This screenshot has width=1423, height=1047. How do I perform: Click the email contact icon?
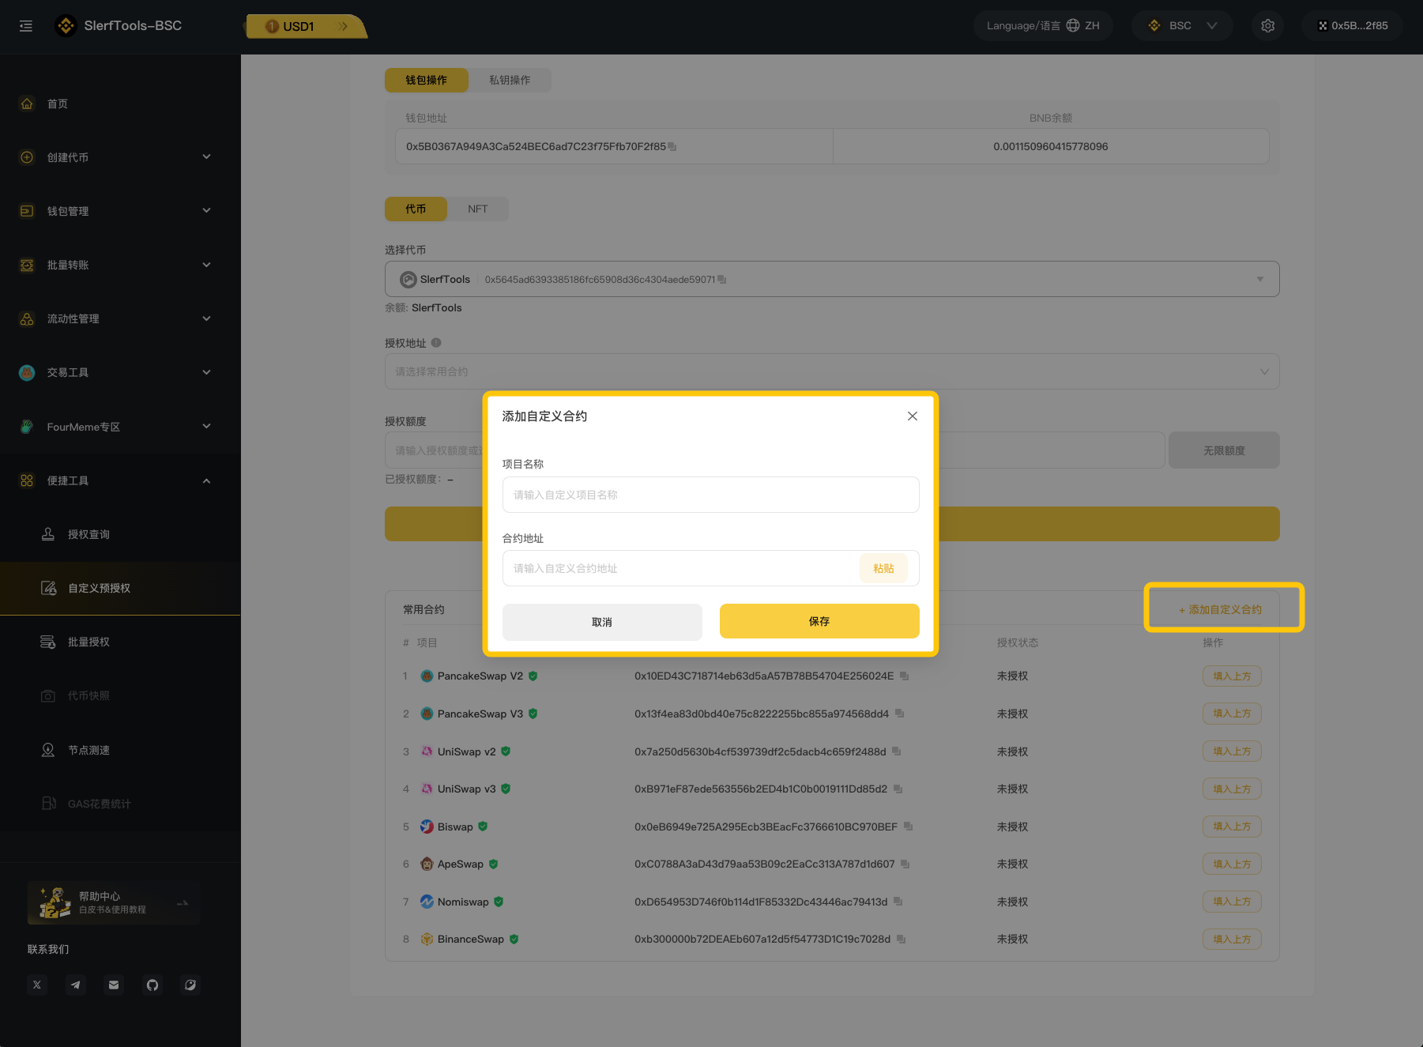tap(114, 985)
